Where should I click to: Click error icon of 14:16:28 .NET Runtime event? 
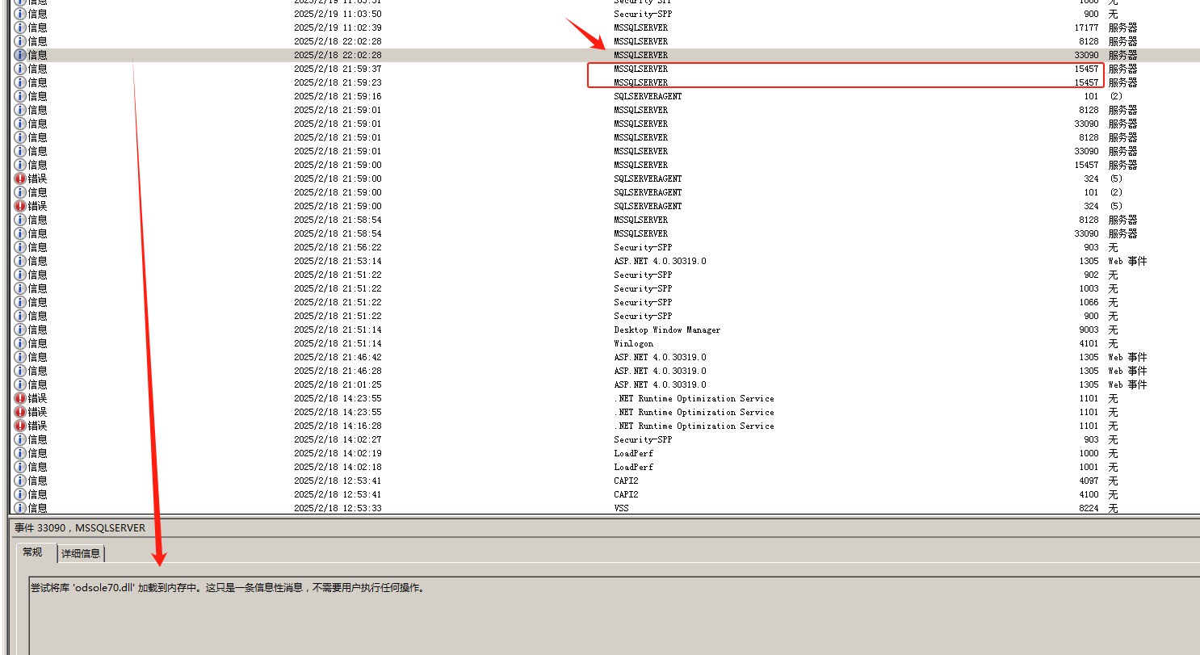[20, 426]
